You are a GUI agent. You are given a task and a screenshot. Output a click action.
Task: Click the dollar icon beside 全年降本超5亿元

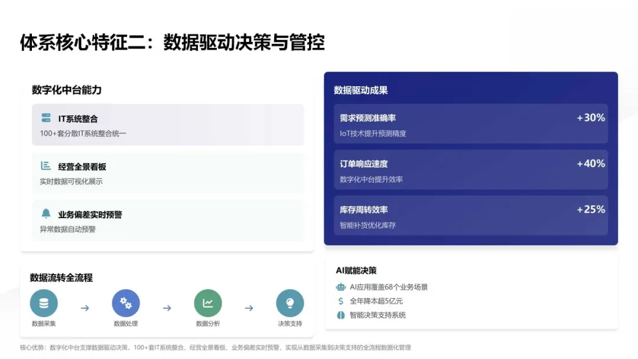(341, 301)
